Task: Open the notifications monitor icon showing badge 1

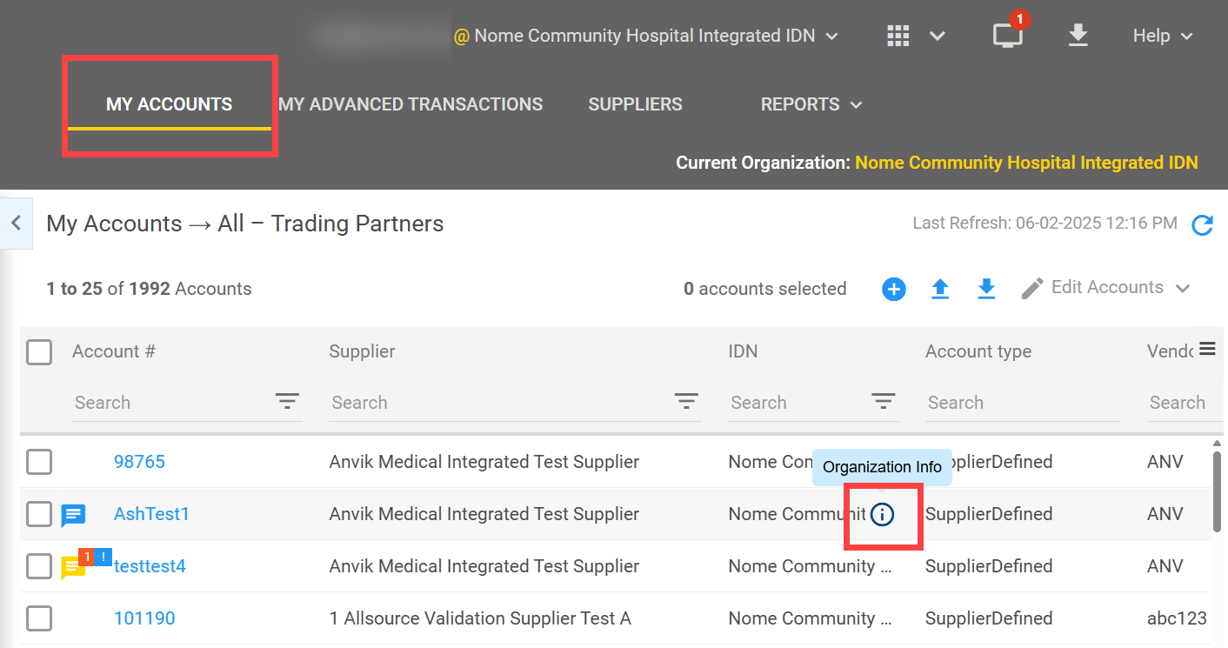Action: 1007,36
